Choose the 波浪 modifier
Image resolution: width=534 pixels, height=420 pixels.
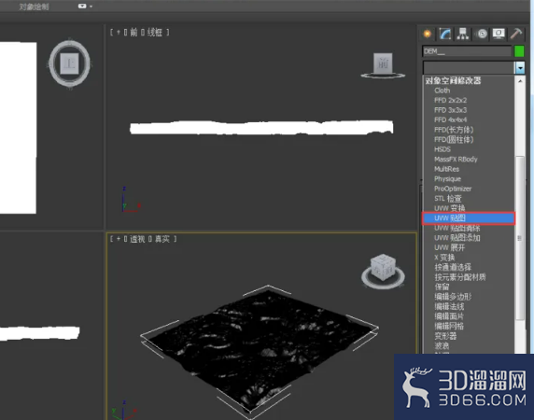coord(442,346)
